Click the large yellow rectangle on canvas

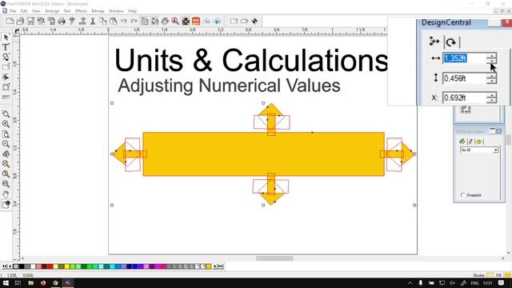[263, 154]
